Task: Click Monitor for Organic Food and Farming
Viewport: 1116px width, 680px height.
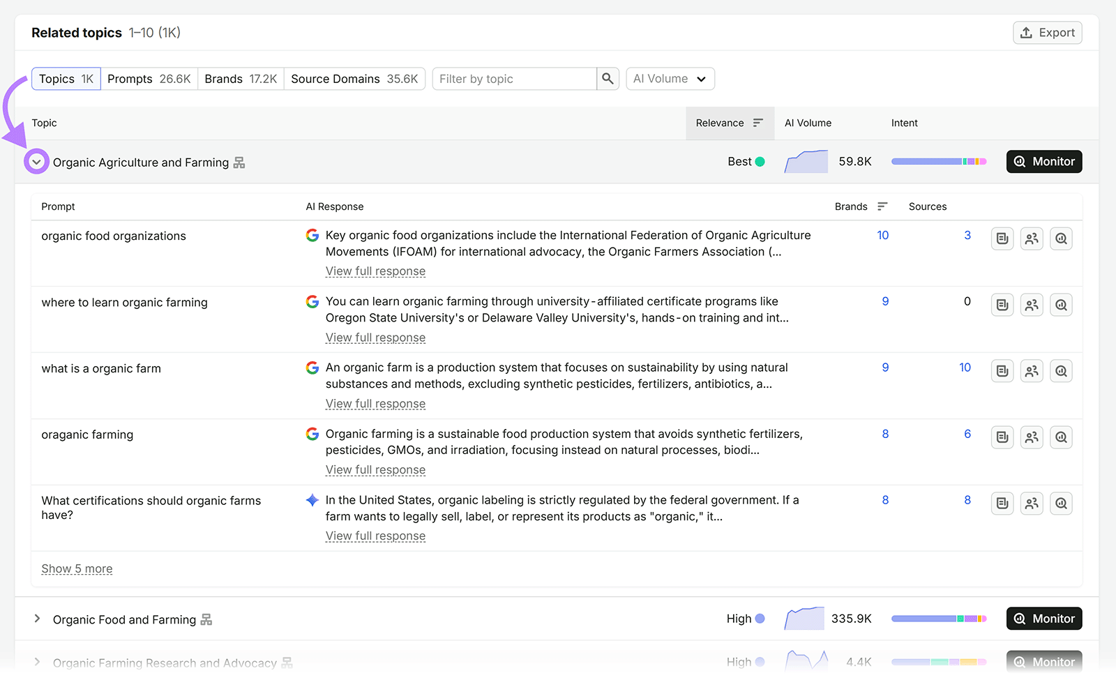Action: (1044, 619)
